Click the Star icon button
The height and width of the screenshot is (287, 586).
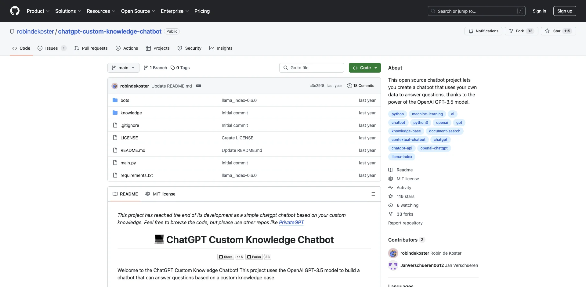[547, 31]
